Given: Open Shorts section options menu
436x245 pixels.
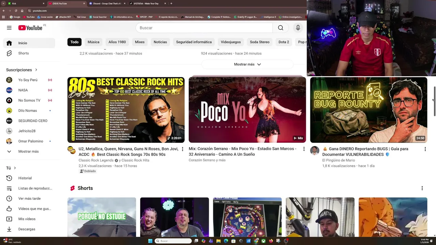Looking at the screenshot, I should 422,188.
